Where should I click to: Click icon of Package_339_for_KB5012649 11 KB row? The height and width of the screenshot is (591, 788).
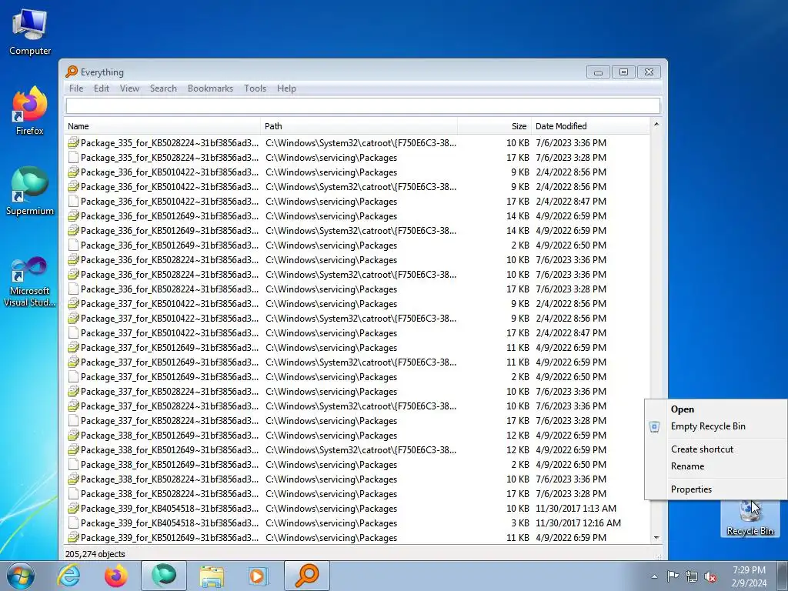[73, 537]
